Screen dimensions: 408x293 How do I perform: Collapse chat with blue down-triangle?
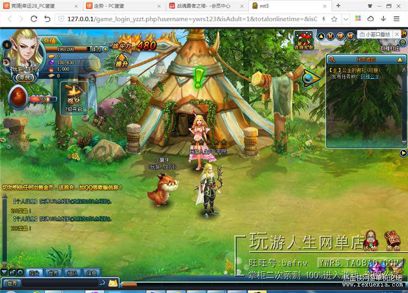tap(4, 272)
